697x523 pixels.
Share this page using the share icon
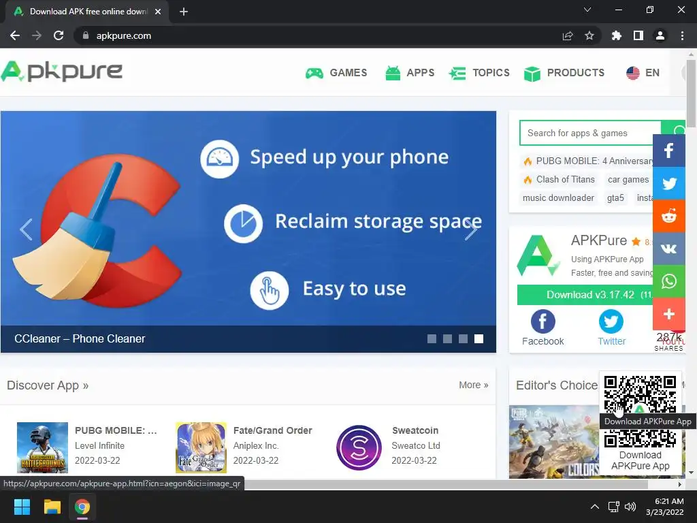click(x=567, y=35)
